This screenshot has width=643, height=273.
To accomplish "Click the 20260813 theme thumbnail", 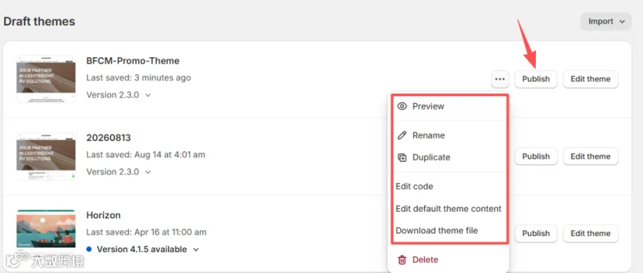I will [x=46, y=156].
